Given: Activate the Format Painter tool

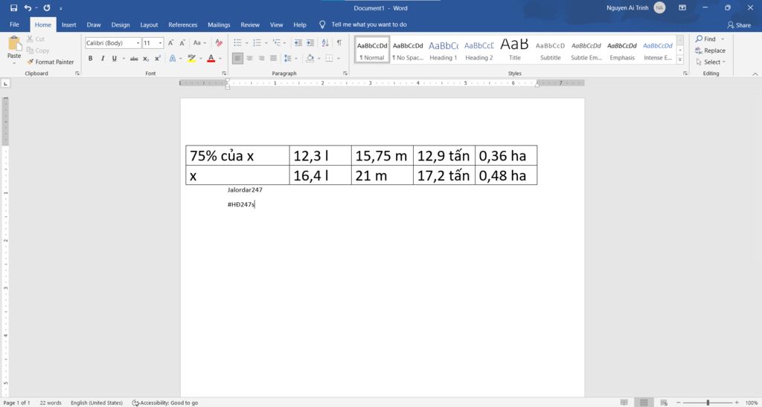Looking at the screenshot, I should pos(51,62).
